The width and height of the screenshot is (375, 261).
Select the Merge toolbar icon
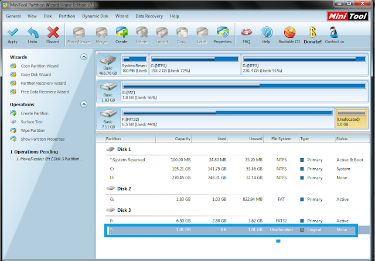point(101,32)
